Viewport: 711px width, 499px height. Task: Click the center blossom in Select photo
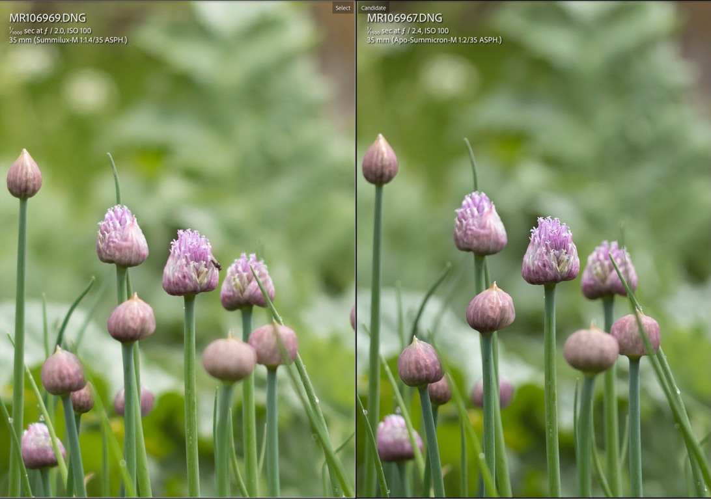[190, 263]
